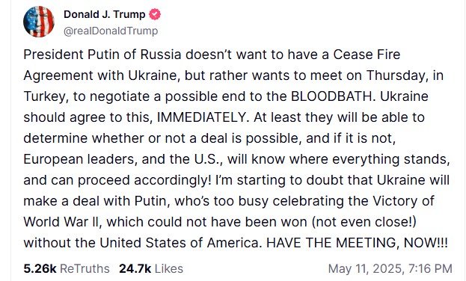The height and width of the screenshot is (281, 466).
Task: Click the phrase United States of America
Action: click(180, 243)
